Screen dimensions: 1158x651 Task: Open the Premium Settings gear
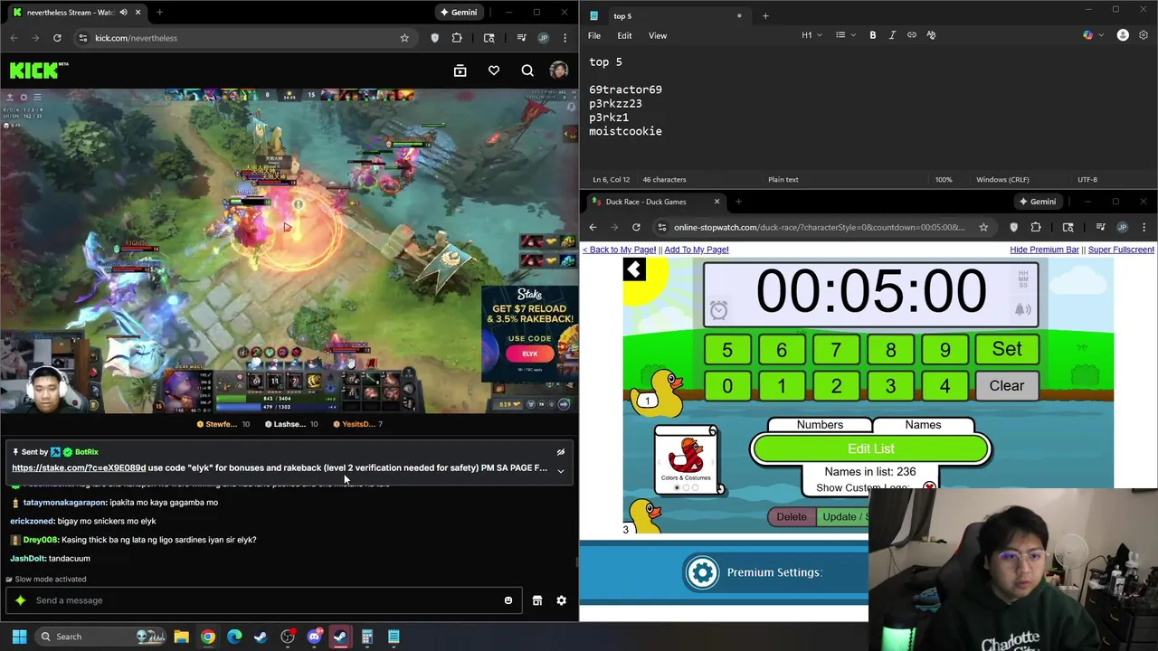point(702,572)
